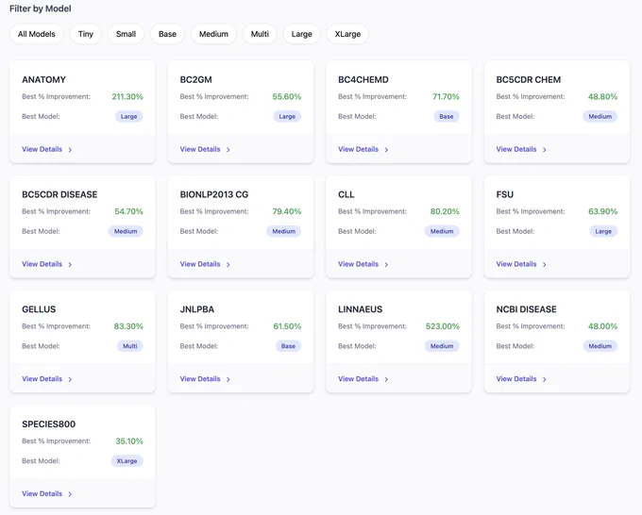Click the chevron arrow on GELLUS card
642x515 pixels.
70,379
